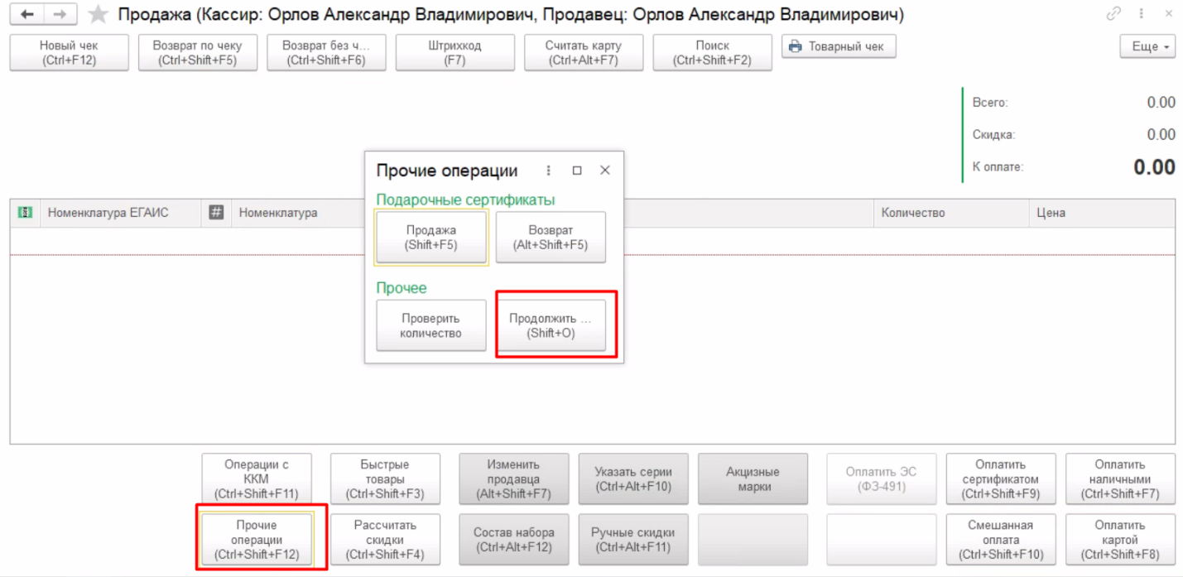Add page to favorites with star icon

click(x=98, y=15)
